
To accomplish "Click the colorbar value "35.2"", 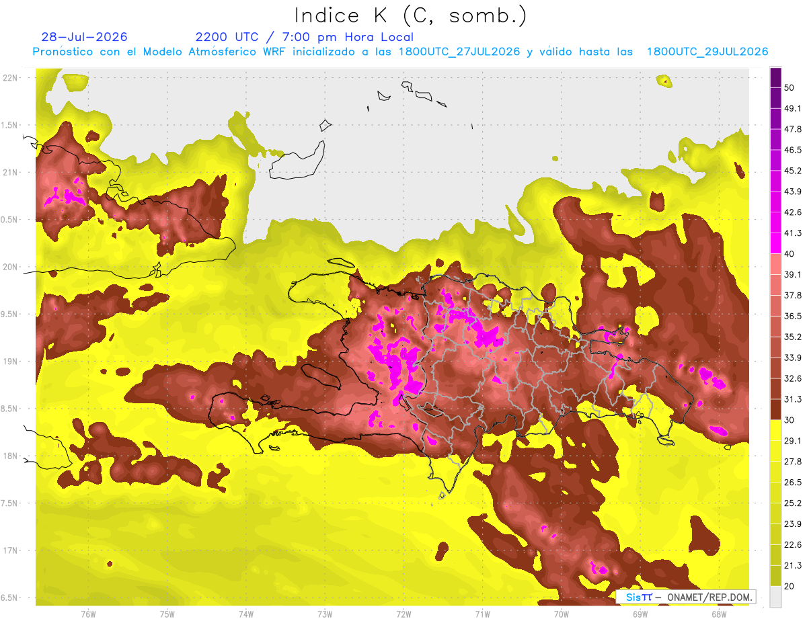I will 793,337.
